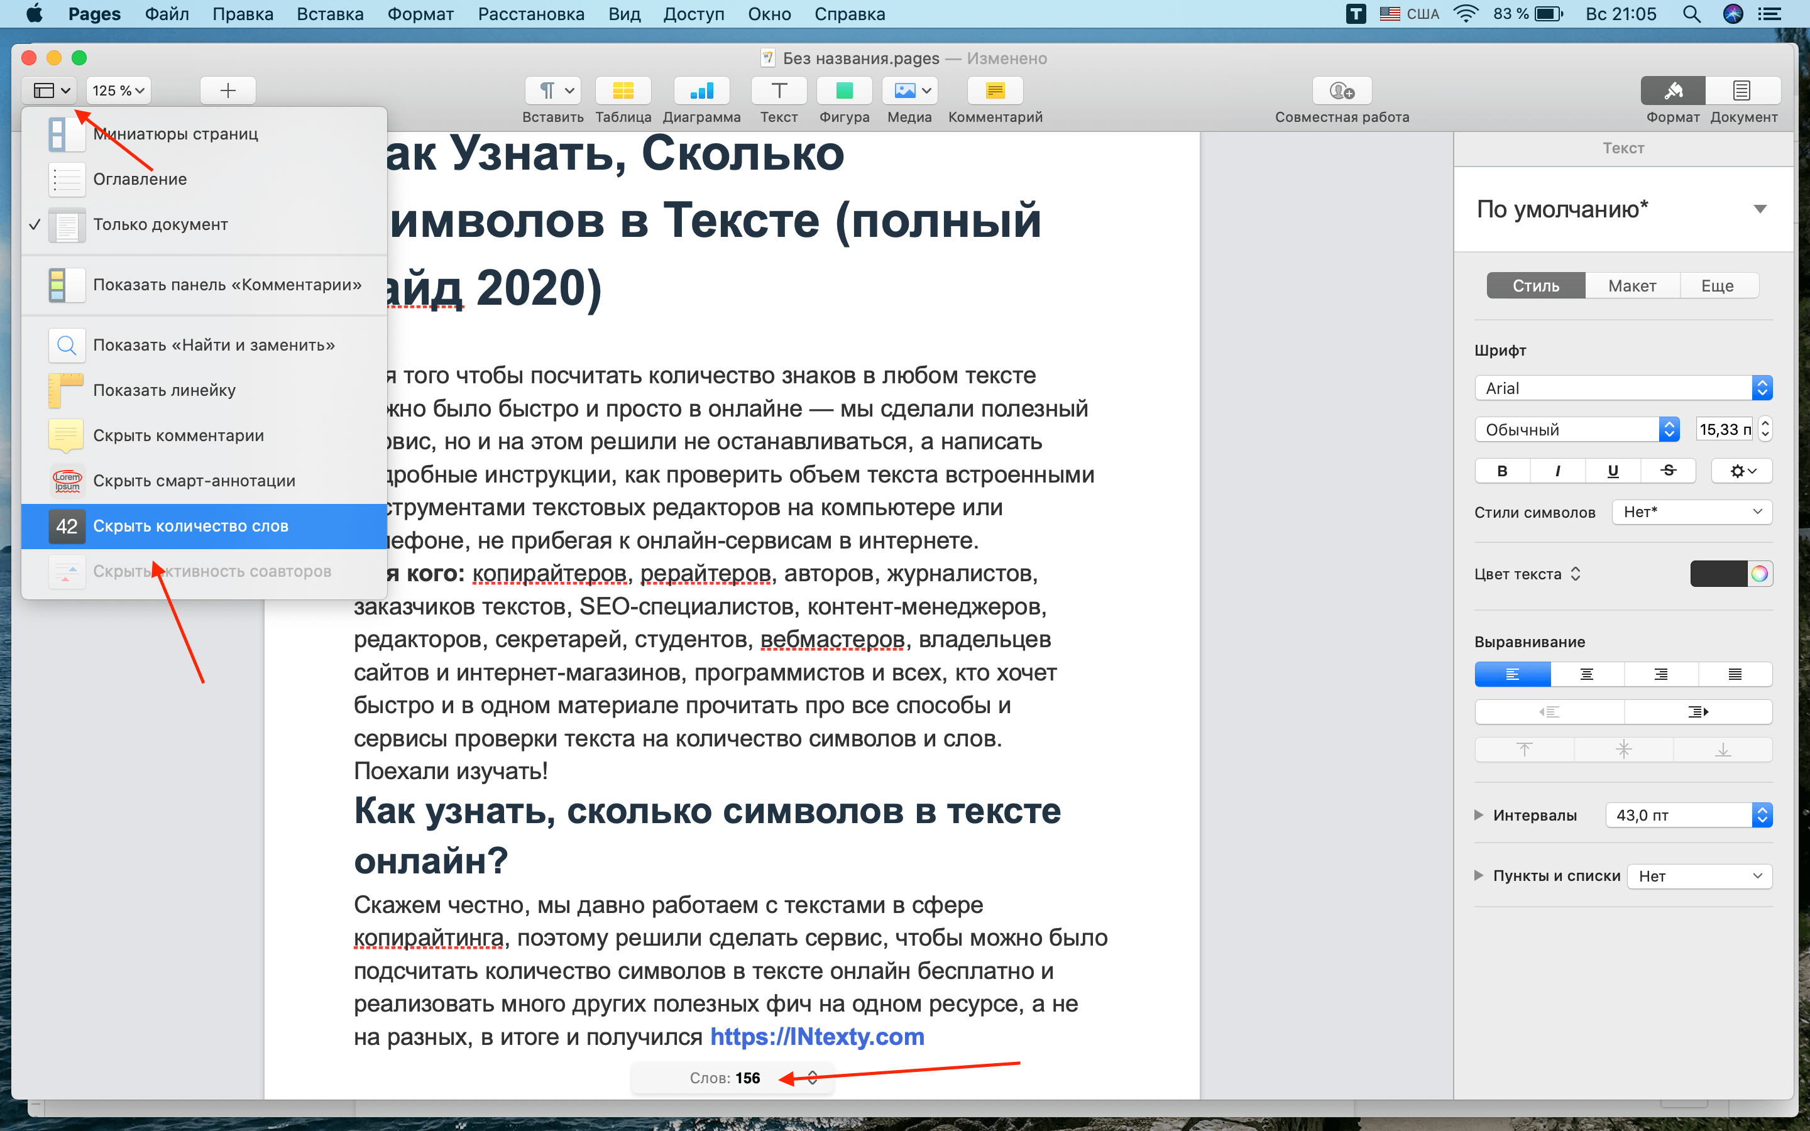Add a comment with Комментарий icon
1810x1131 pixels.
tap(995, 90)
